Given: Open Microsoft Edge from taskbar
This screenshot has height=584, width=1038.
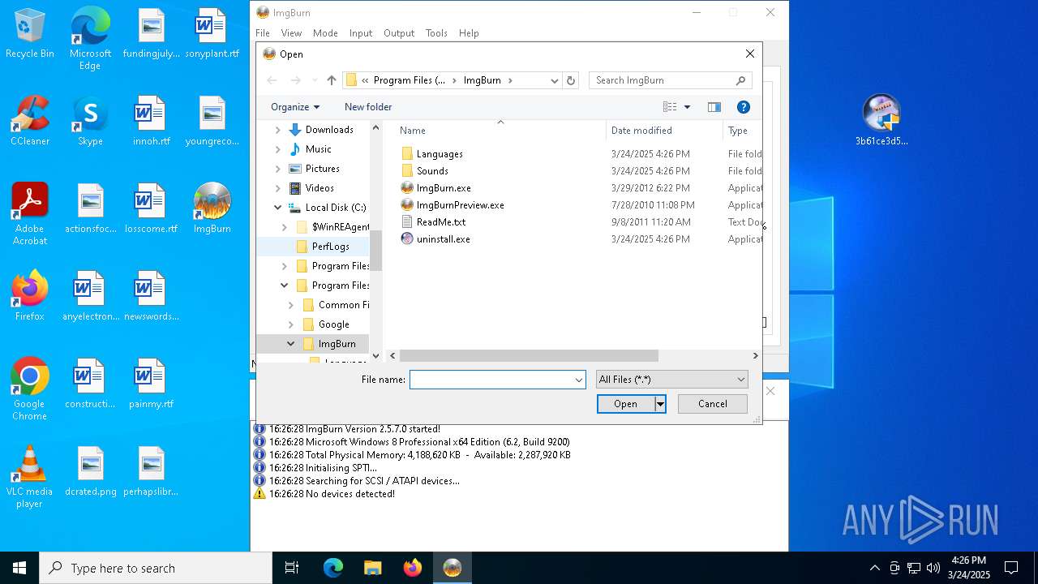Looking at the screenshot, I should tap(333, 568).
